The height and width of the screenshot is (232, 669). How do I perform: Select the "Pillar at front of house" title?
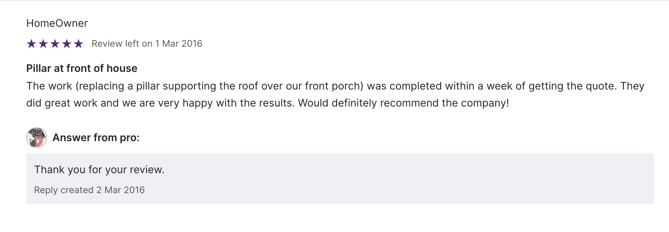click(82, 68)
